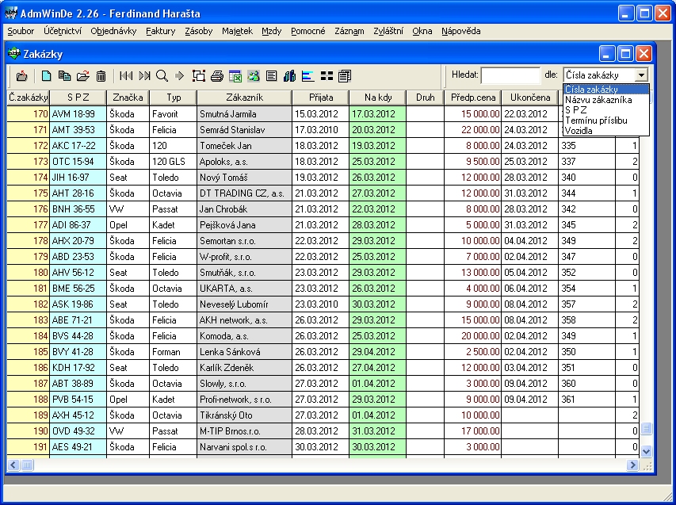Click into the Hledat search field
This screenshot has height=505, width=676.
pos(510,75)
